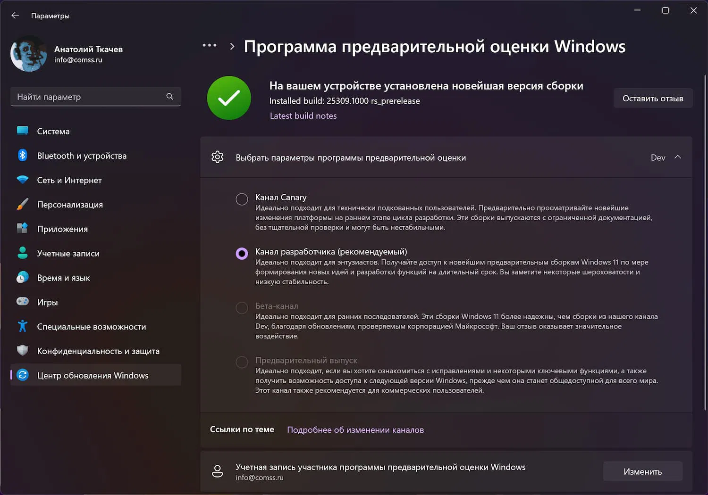Go to Игры section
Screen dimensions: 708x495
pyautogui.click(x=96, y=302)
